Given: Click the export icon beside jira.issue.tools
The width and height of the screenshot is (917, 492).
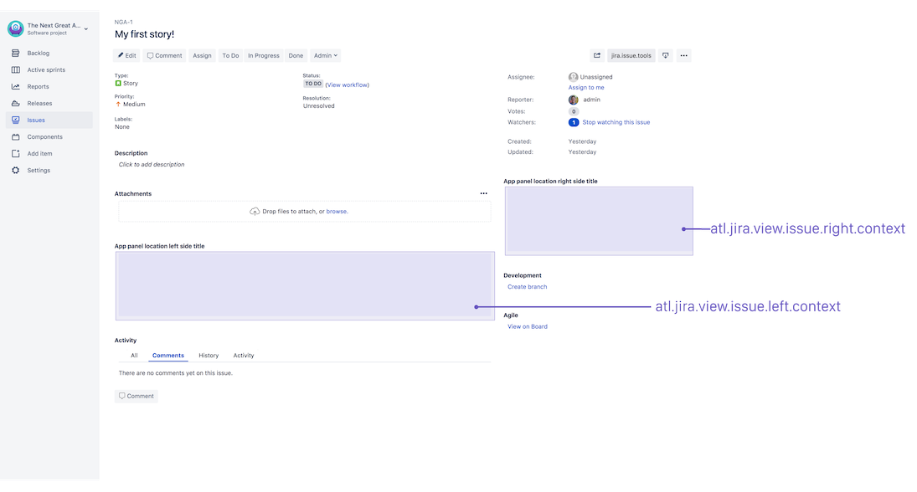Looking at the screenshot, I should (x=666, y=55).
